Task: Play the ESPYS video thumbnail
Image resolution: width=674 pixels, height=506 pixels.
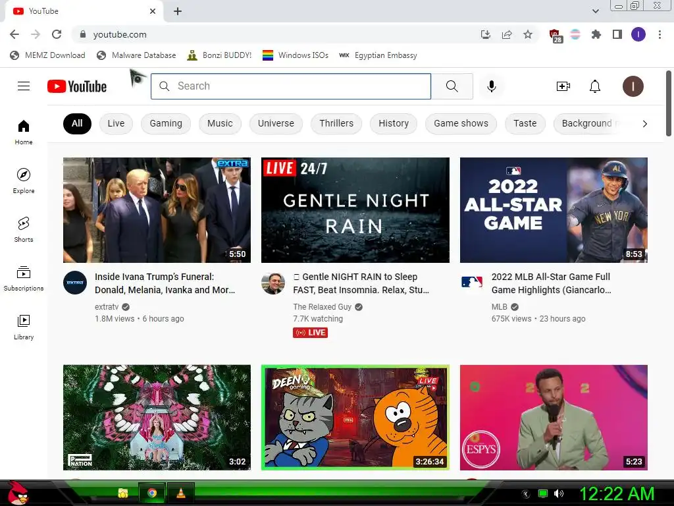Action: 554,417
